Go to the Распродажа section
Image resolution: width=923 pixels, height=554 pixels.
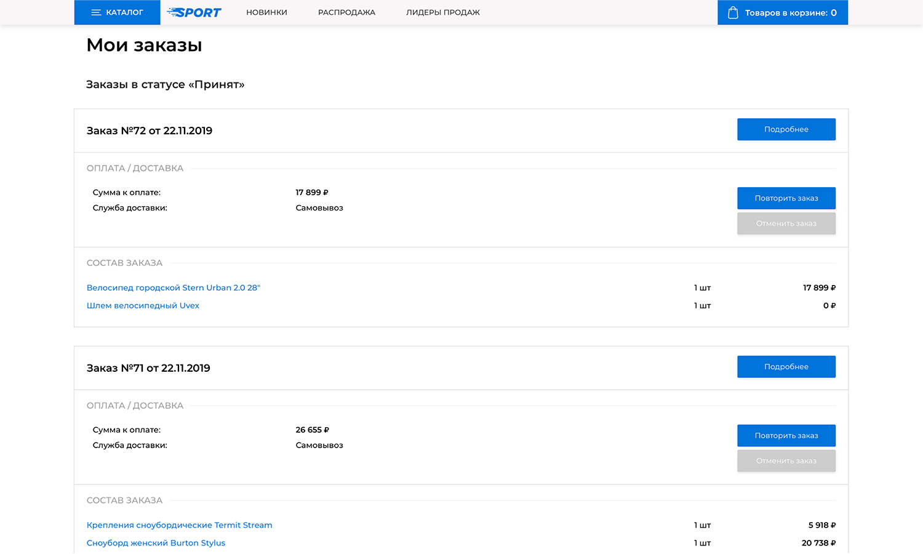(x=346, y=12)
